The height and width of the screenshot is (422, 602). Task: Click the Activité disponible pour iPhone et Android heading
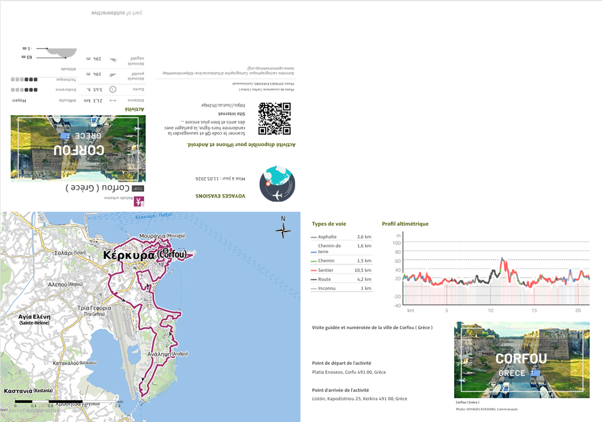pyautogui.click(x=241, y=145)
